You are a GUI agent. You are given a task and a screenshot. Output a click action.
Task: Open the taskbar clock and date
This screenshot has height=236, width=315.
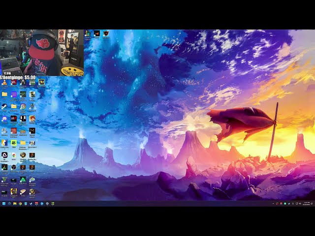307,204
